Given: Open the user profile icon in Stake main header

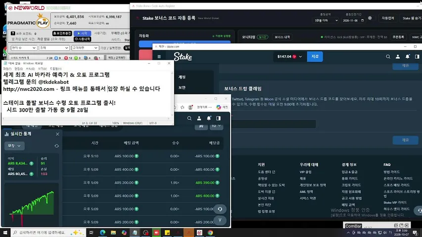Looking at the screenshot, I should click(397, 57).
